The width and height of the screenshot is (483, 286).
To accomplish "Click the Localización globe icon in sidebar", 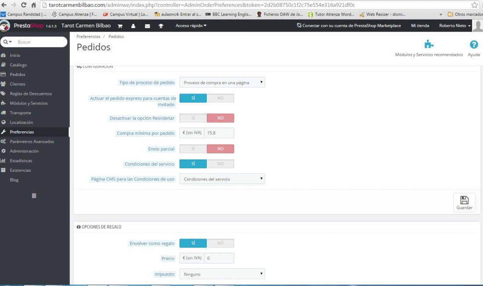I will [x=4, y=122].
